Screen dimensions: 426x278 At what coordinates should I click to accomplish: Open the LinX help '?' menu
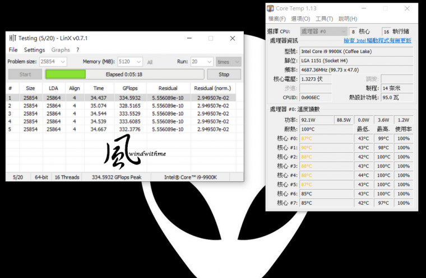[x=78, y=50]
